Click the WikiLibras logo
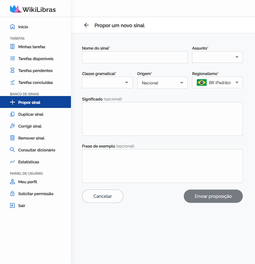255x264 pixels. click(x=33, y=9)
